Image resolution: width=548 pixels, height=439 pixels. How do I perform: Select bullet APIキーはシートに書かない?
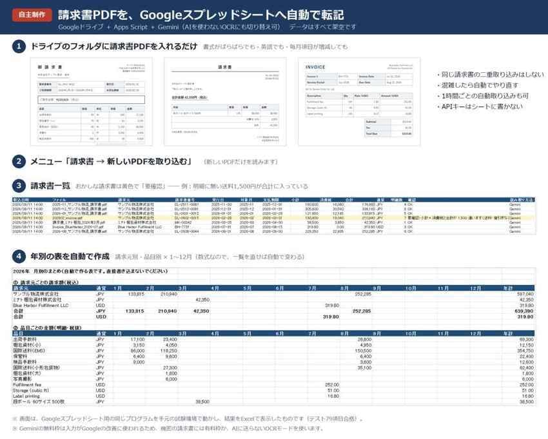480,106
